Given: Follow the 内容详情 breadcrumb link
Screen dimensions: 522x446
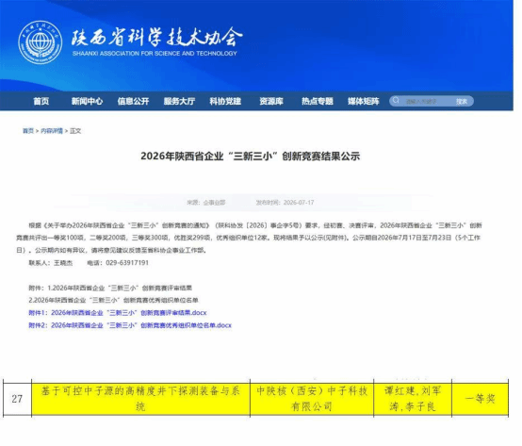Looking at the screenshot, I should pos(52,131).
